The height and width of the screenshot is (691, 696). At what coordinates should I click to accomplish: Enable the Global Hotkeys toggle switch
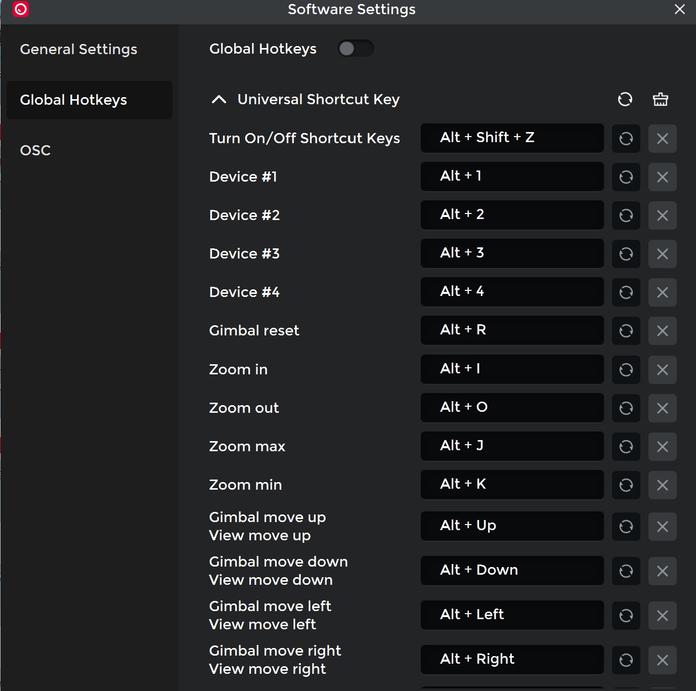click(x=356, y=49)
